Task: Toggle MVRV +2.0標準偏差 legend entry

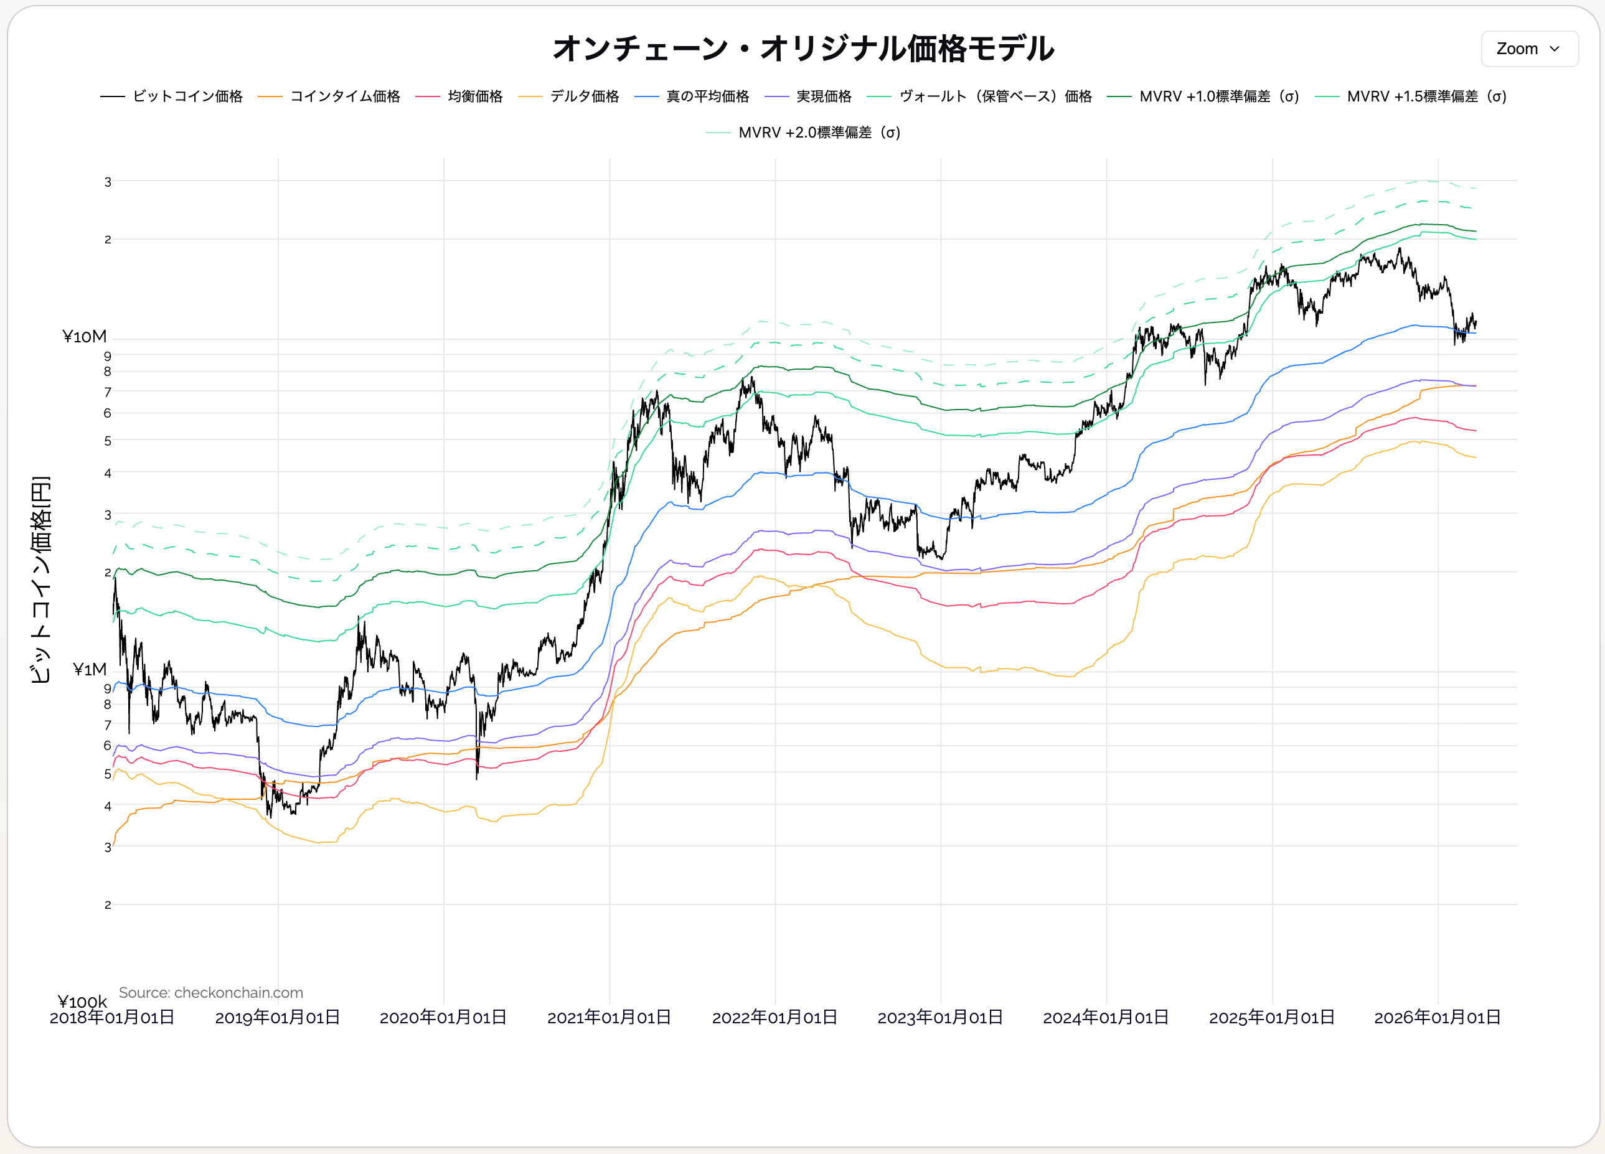Action: 819,133
